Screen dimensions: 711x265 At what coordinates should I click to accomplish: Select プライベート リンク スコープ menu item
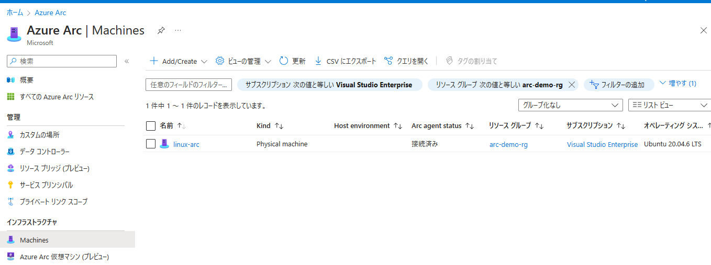point(53,201)
